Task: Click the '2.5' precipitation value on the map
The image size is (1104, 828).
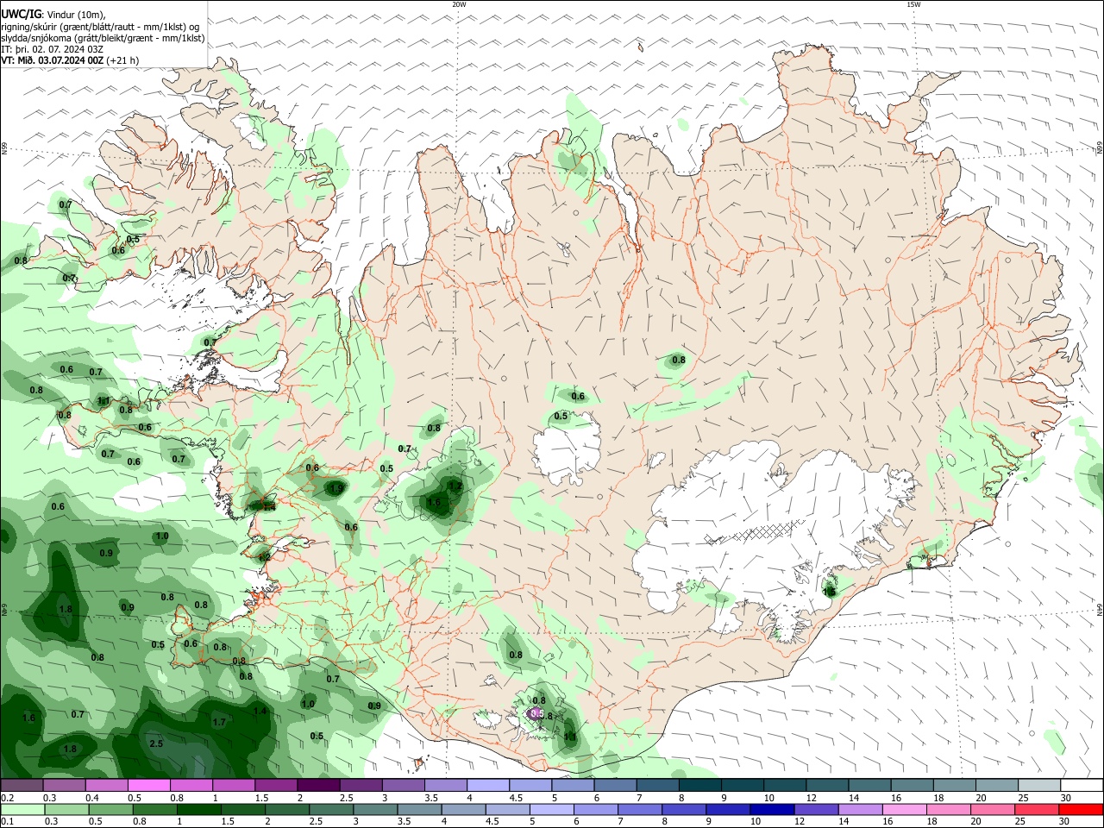Action: 156,743
